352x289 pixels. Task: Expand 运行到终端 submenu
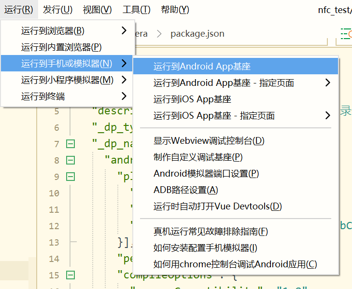pos(68,96)
